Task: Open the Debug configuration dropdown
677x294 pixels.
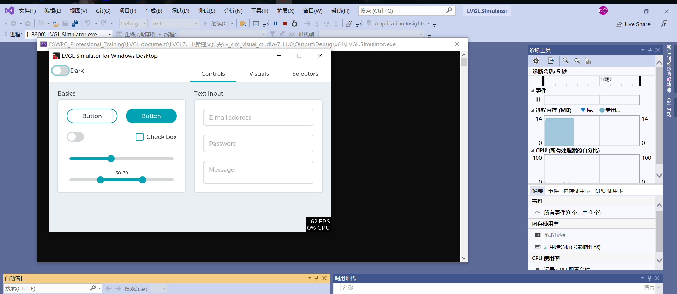Action: pos(133,24)
